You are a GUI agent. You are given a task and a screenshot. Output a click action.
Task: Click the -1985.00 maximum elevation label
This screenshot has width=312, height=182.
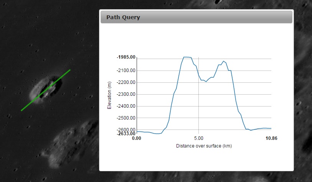(x=126, y=57)
